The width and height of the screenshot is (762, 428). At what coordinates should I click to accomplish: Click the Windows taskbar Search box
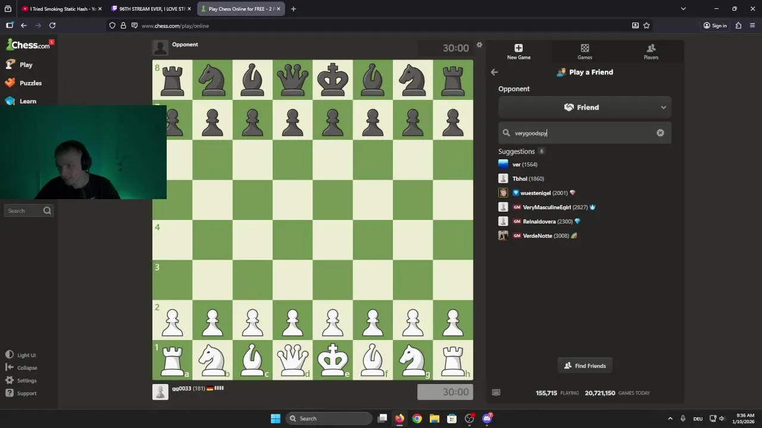click(330, 418)
